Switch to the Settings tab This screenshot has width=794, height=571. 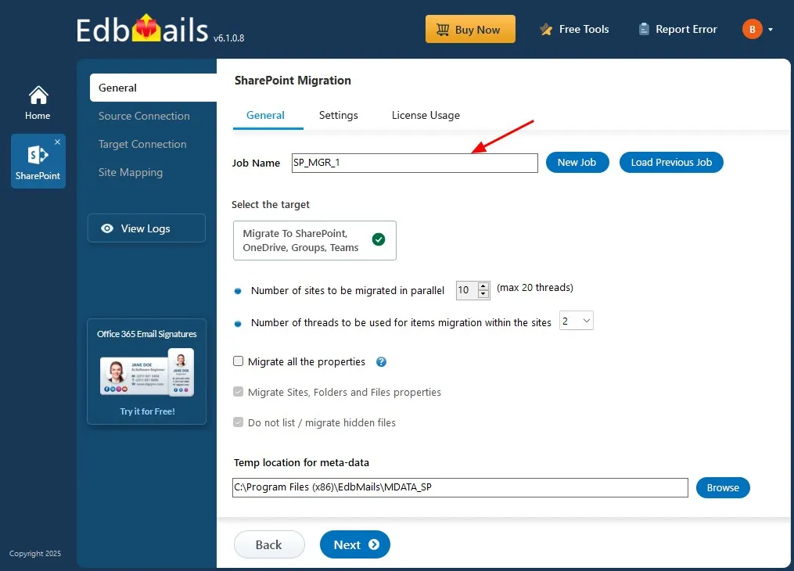pos(338,116)
